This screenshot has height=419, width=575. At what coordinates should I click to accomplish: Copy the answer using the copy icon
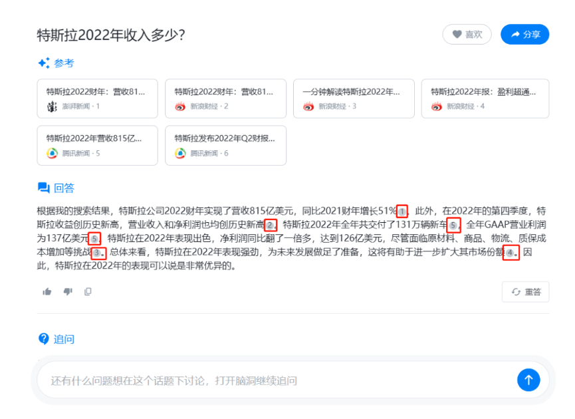87,291
